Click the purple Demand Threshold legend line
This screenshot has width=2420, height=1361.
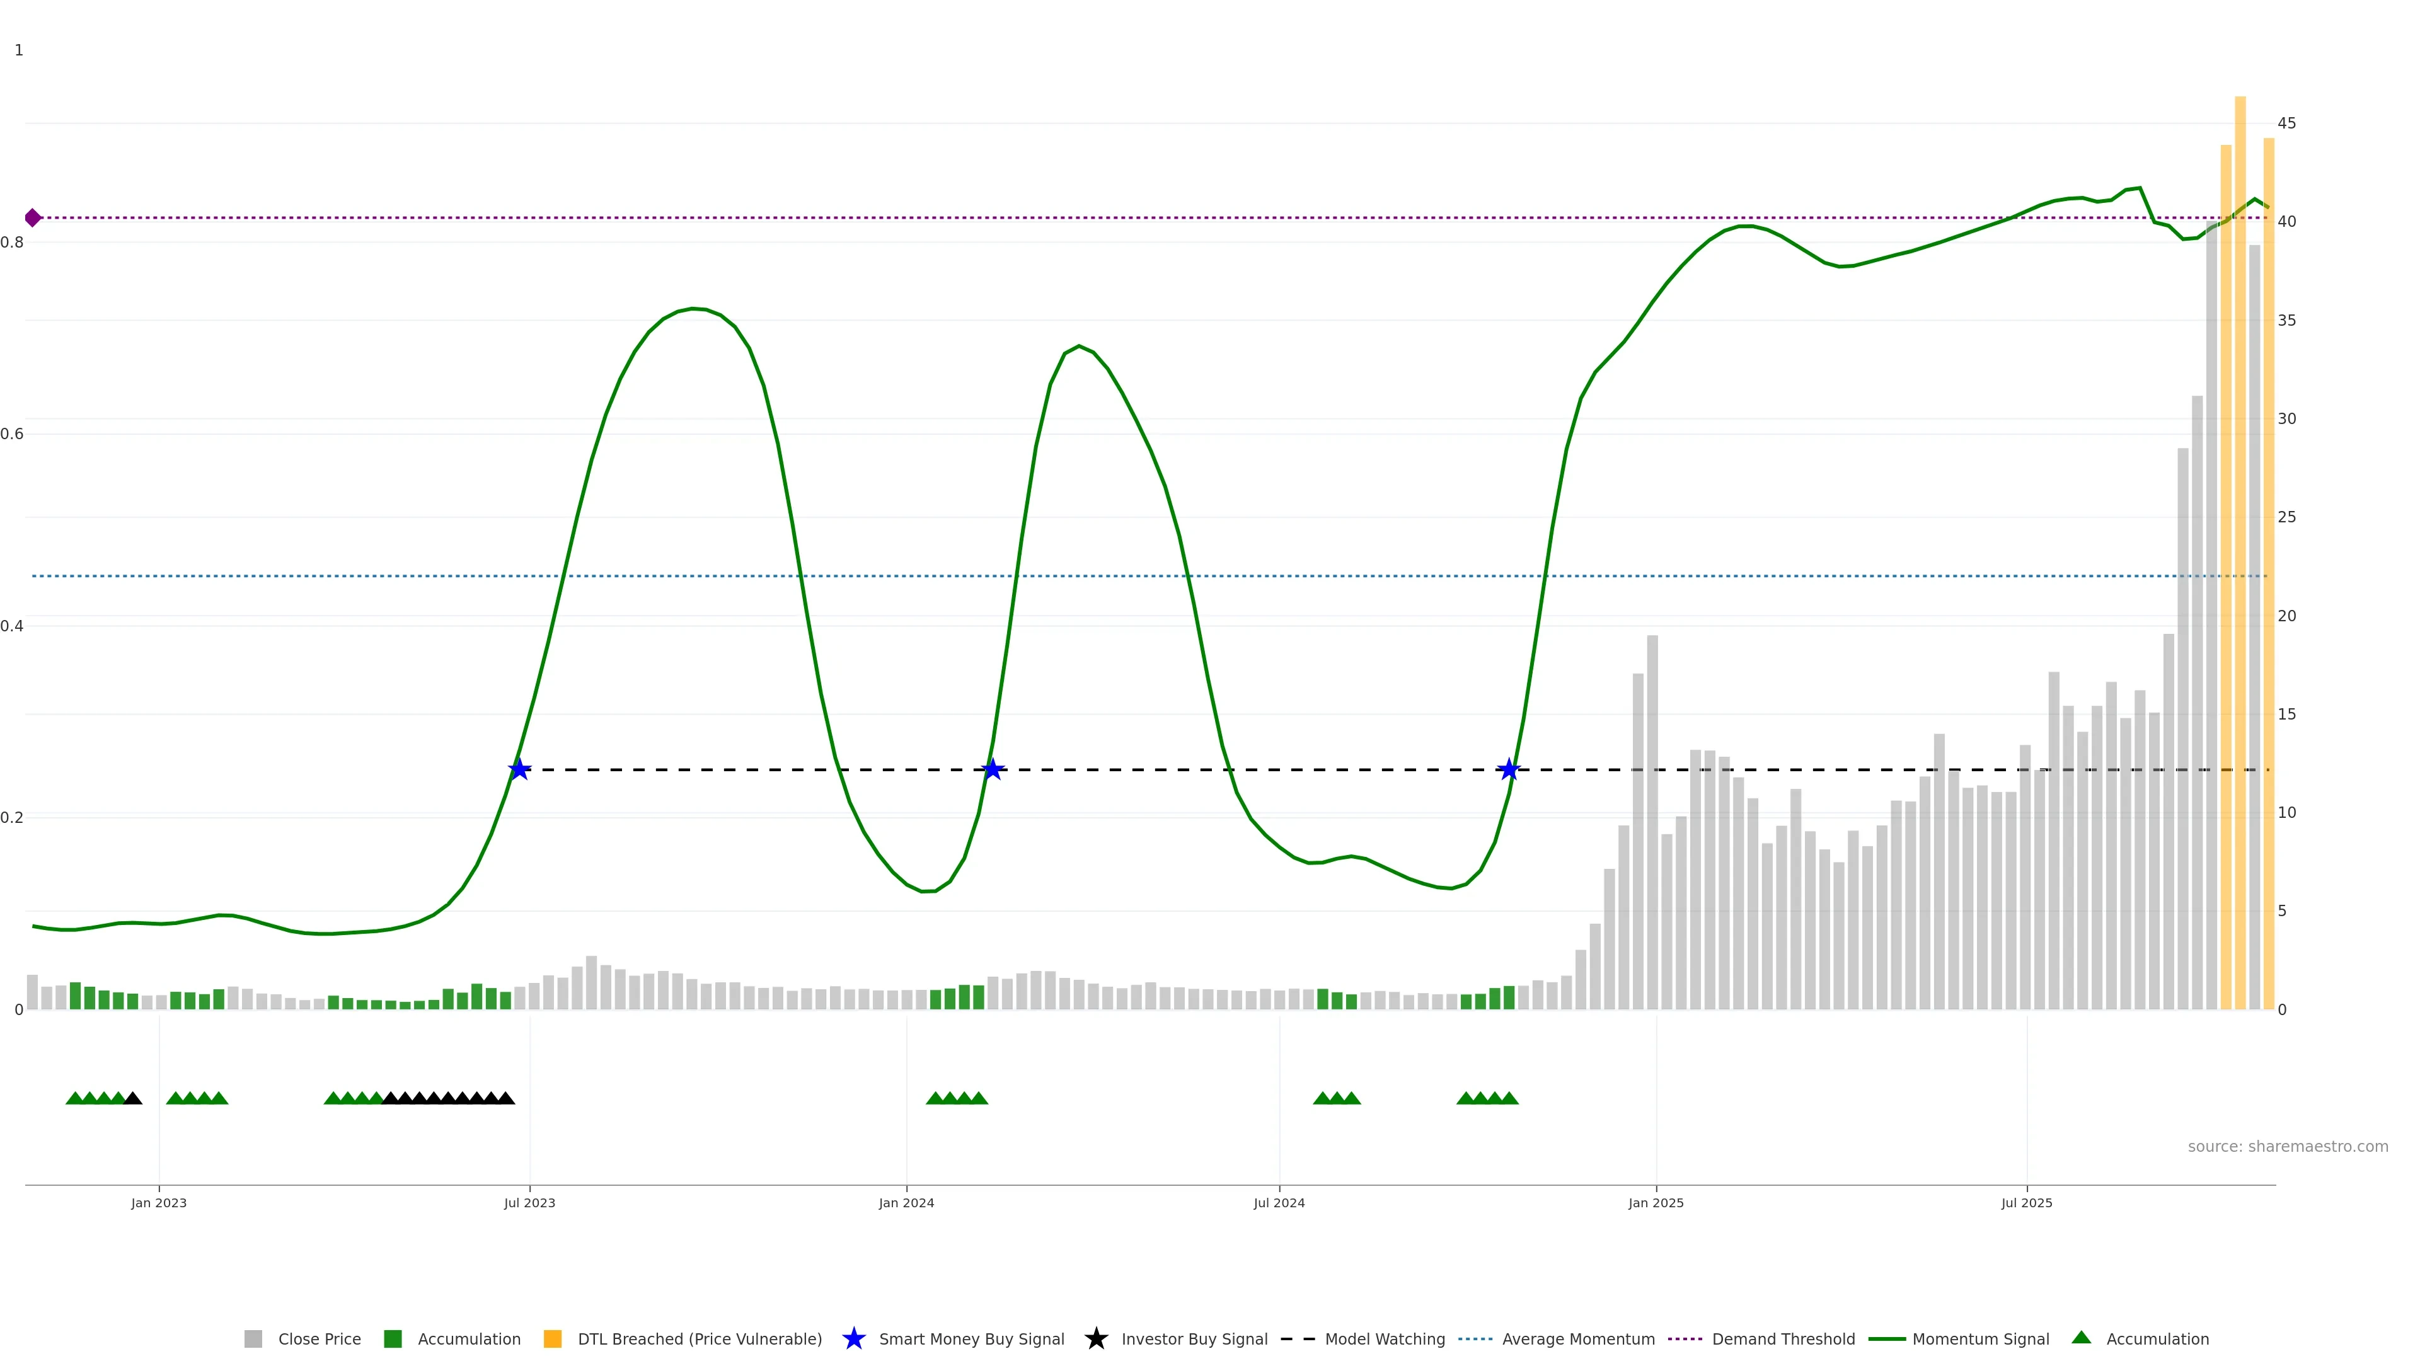[1685, 1340]
